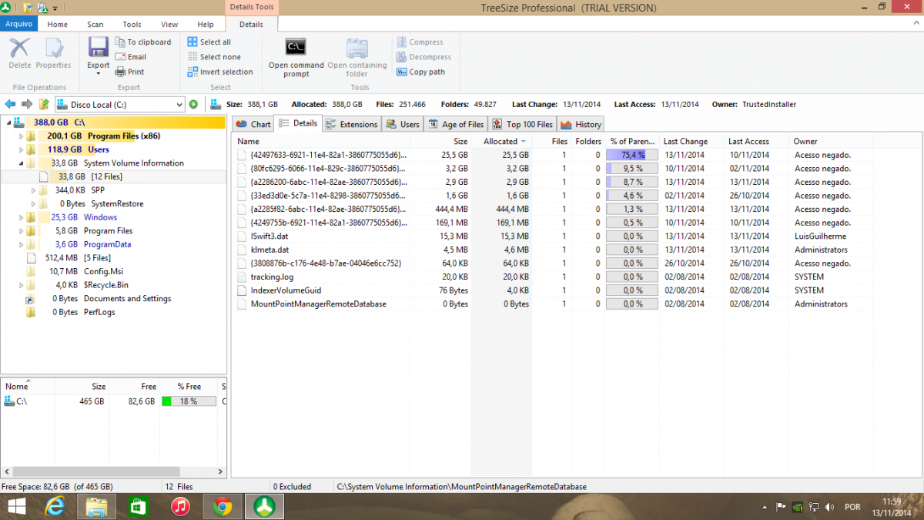Screen dimensions: 924x520
Task: Open the Age of Files tab
Action: coord(456,124)
